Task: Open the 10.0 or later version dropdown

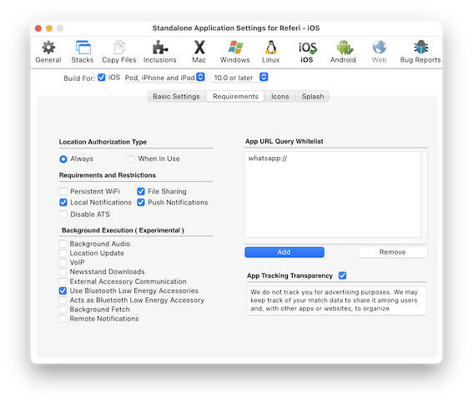Action: pyautogui.click(x=239, y=78)
